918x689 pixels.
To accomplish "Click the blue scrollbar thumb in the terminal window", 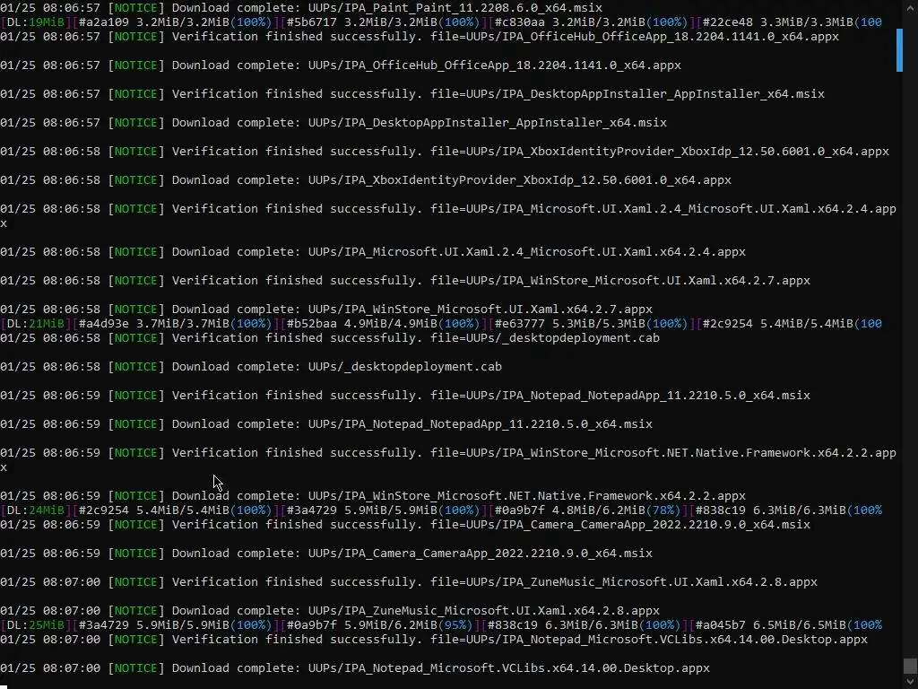I will tap(899, 50).
